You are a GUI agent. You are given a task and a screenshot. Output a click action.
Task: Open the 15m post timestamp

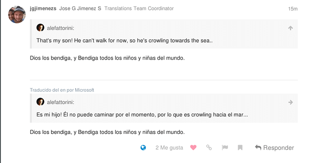[293, 9]
